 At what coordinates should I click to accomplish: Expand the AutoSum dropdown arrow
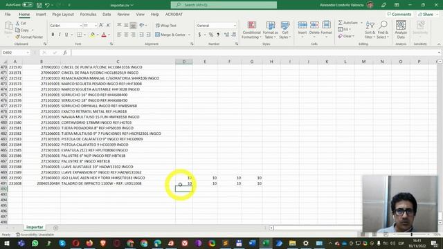(361, 23)
